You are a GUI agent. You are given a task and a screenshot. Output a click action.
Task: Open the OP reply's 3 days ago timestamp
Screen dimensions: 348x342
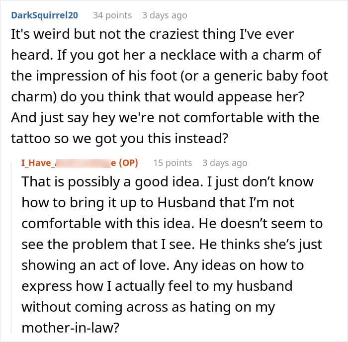click(x=225, y=163)
